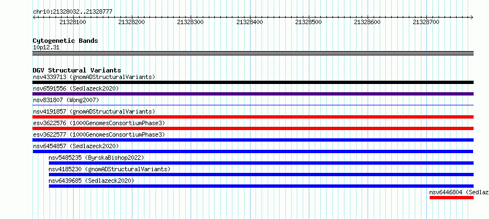Click ruler tick label 21328500

pos(308,22)
